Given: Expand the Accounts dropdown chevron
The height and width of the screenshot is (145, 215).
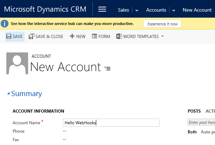Looking at the screenshot, I should [173, 10].
